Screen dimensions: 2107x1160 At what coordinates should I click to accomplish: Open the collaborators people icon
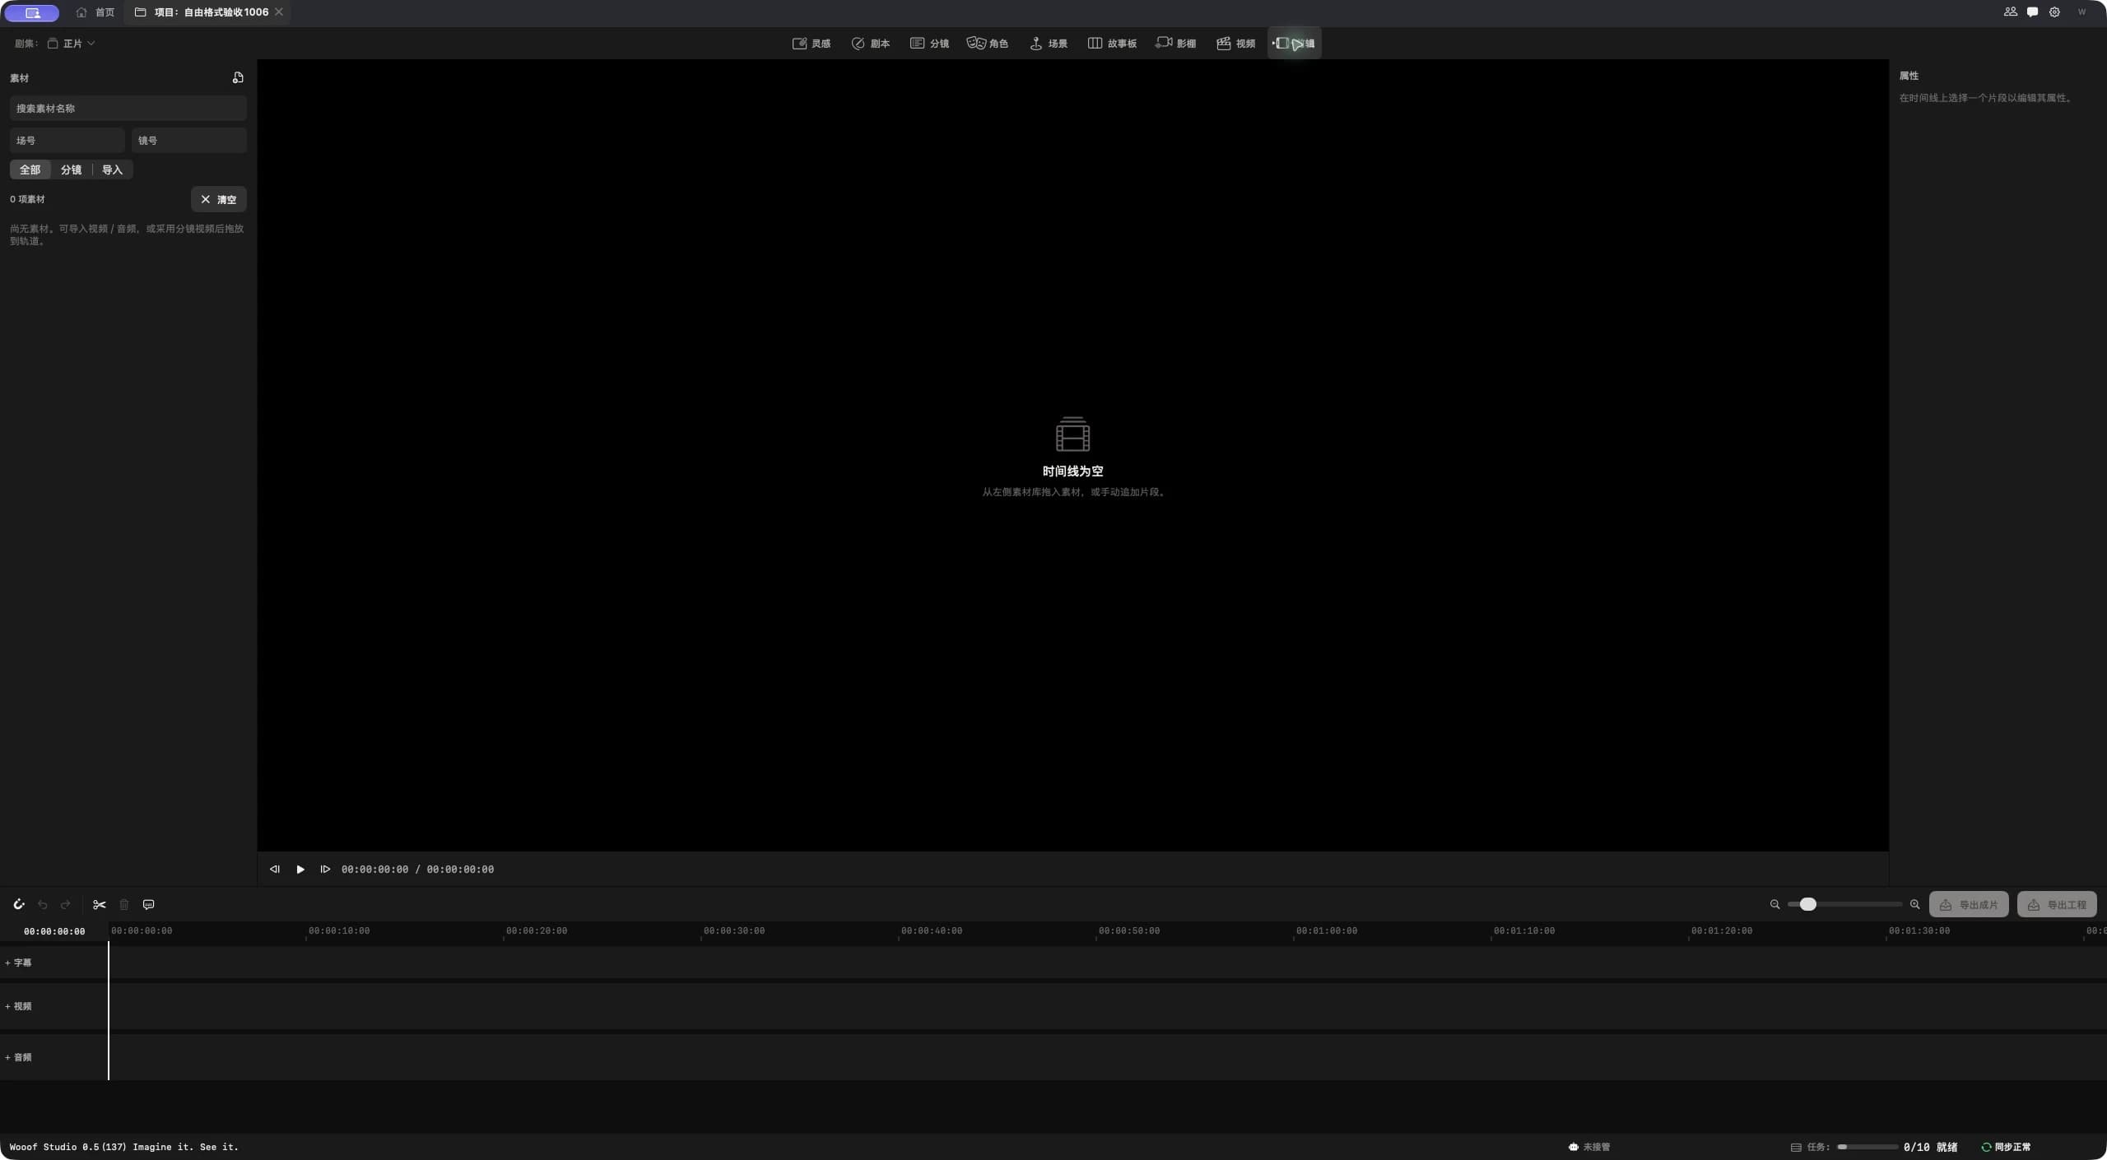pos(2010,12)
